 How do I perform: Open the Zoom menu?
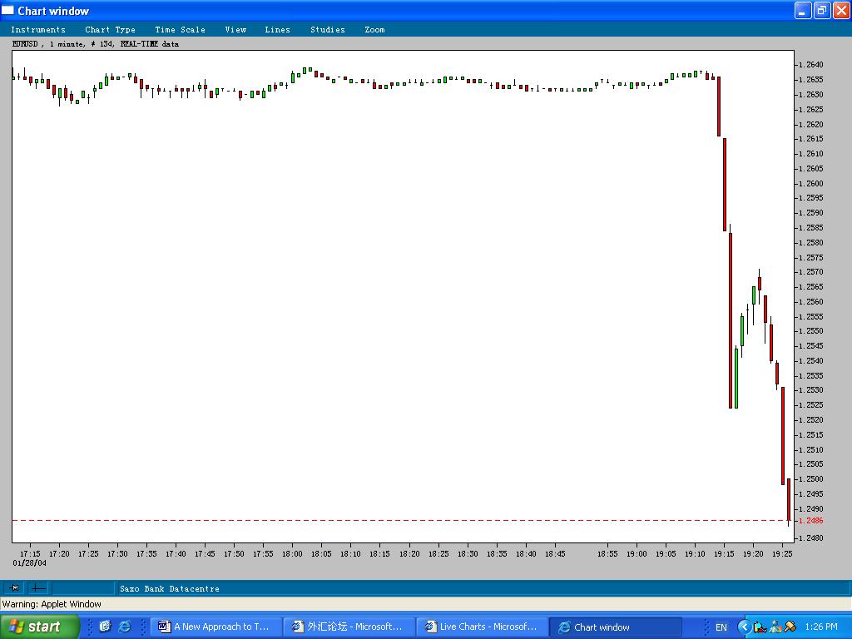pos(374,30)
